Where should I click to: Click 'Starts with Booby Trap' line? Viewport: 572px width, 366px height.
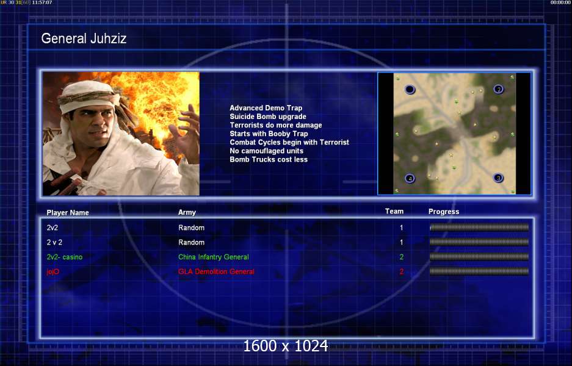tap(269, 134)
